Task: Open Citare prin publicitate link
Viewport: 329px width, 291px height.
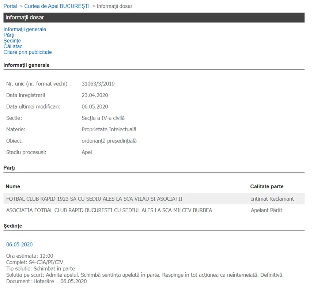Action: (28, 52)
